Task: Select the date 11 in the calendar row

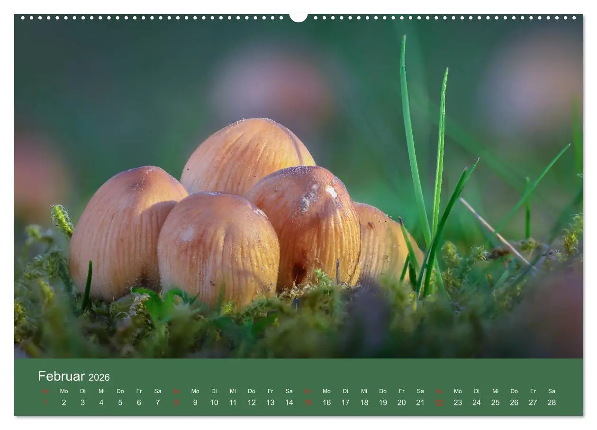Action: click(233, 403)
